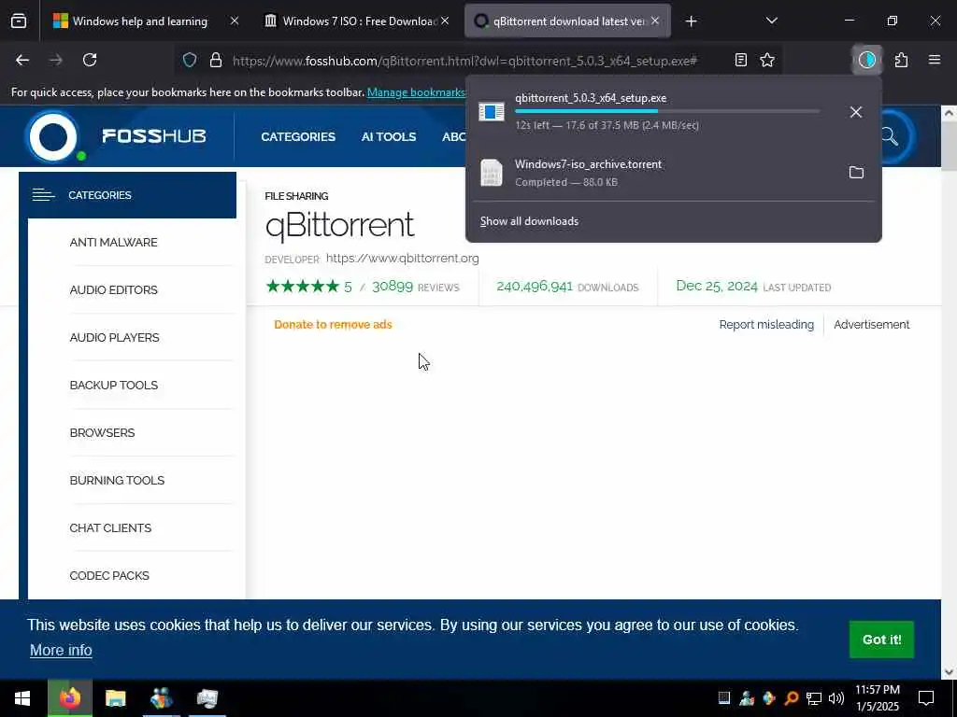Go back to the previous page
957x717 pixels.
point(22,60)
